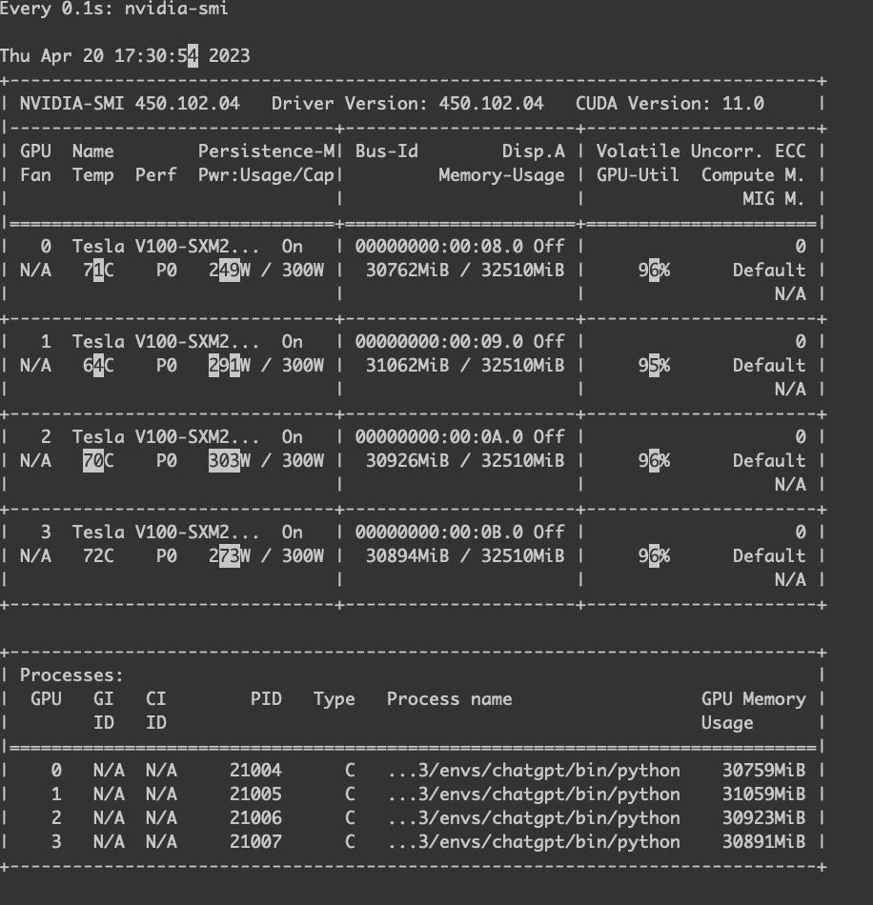Click the 'Temp' column header
This screenshot has width=873, height=905.
point(93,175)
